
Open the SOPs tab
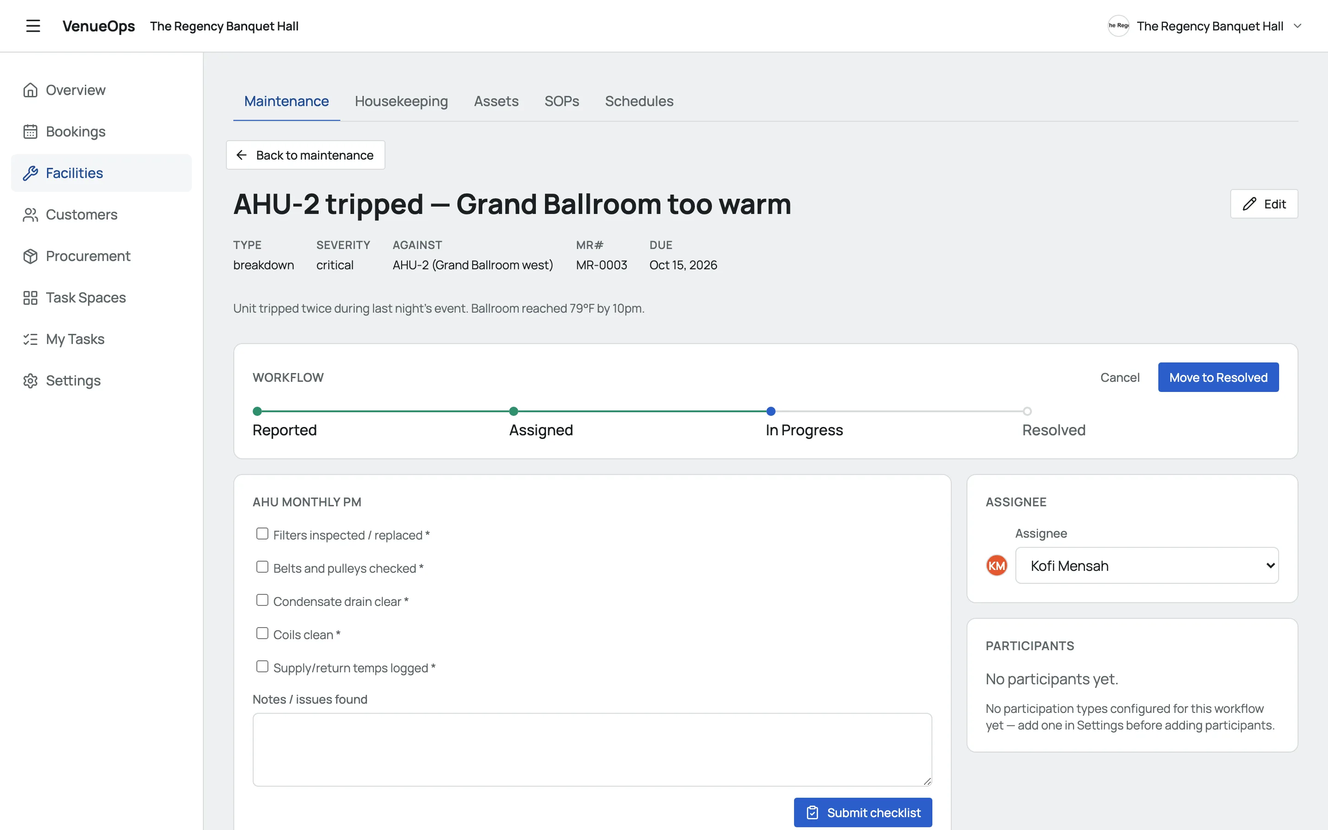pos(561,101)
